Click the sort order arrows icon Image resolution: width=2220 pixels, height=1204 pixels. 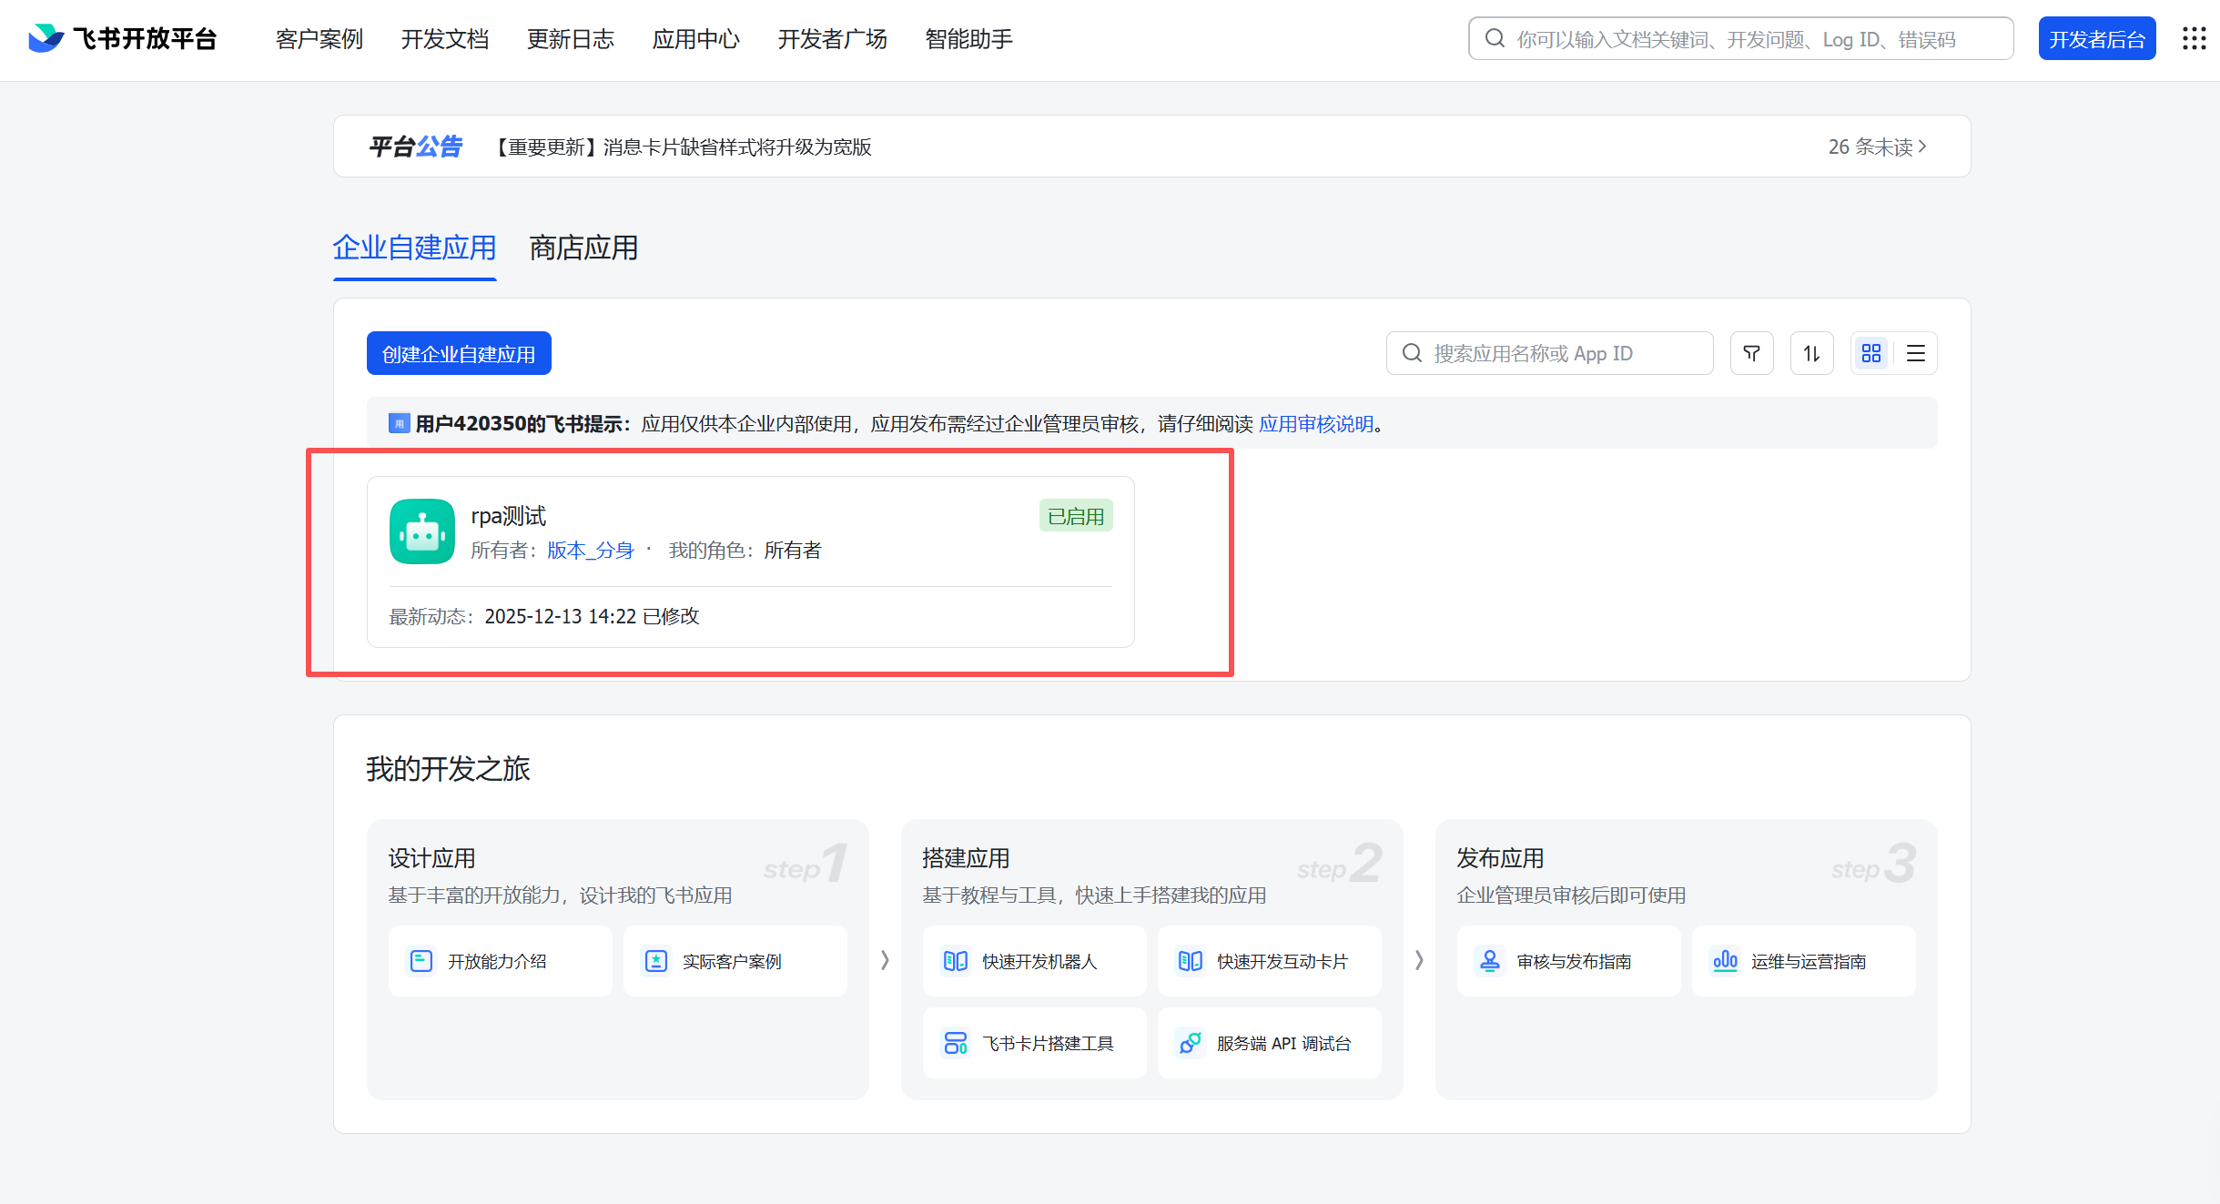pyautogui.click(x=1811, y=353)
